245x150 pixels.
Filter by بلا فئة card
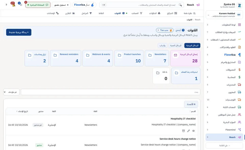click(161, 76)
